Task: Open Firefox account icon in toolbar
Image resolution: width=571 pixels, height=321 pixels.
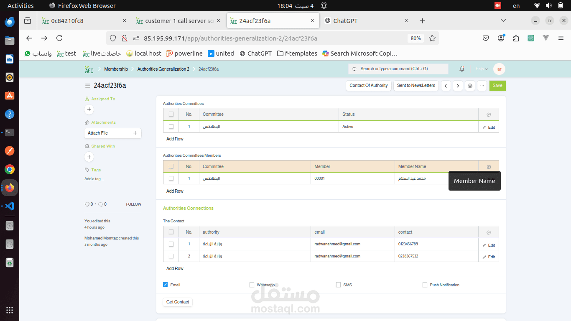Action: 501,38
